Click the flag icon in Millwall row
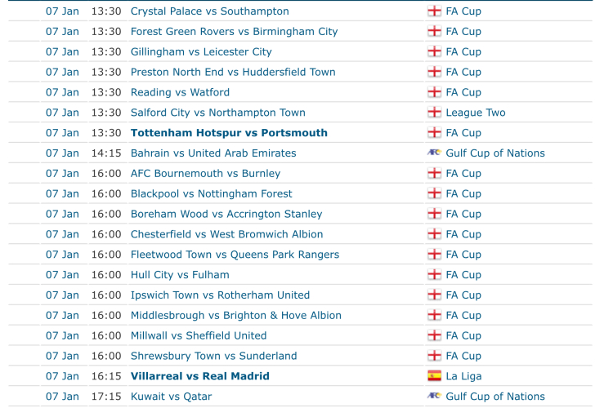This screenshot has width=613, height=408. point(434,335)
